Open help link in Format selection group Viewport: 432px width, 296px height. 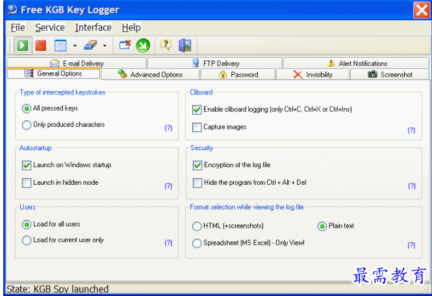click(x=411, y=245)
